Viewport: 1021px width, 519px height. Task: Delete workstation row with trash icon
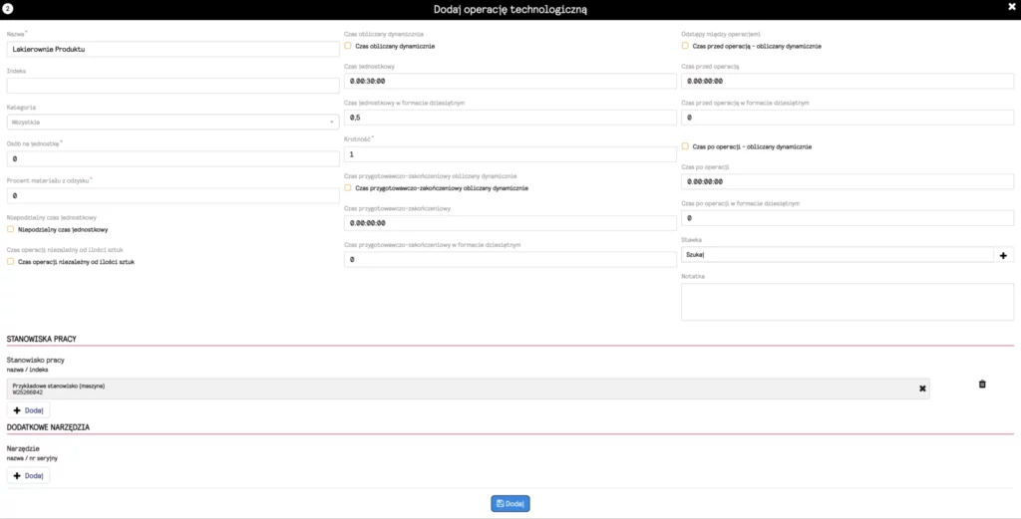click(x=982, y=384)
